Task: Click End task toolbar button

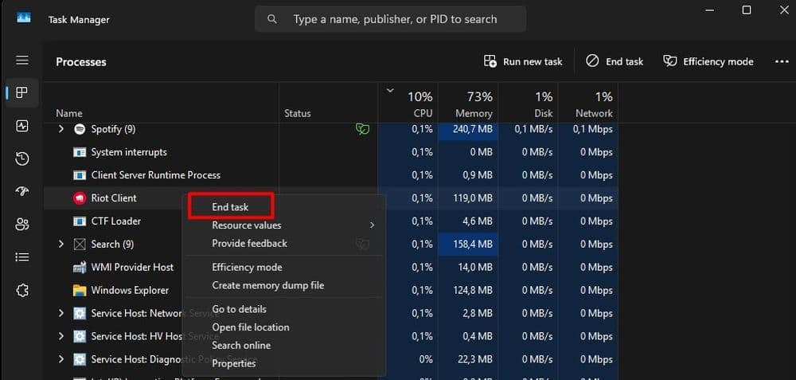Action: [x=615, y=61]
